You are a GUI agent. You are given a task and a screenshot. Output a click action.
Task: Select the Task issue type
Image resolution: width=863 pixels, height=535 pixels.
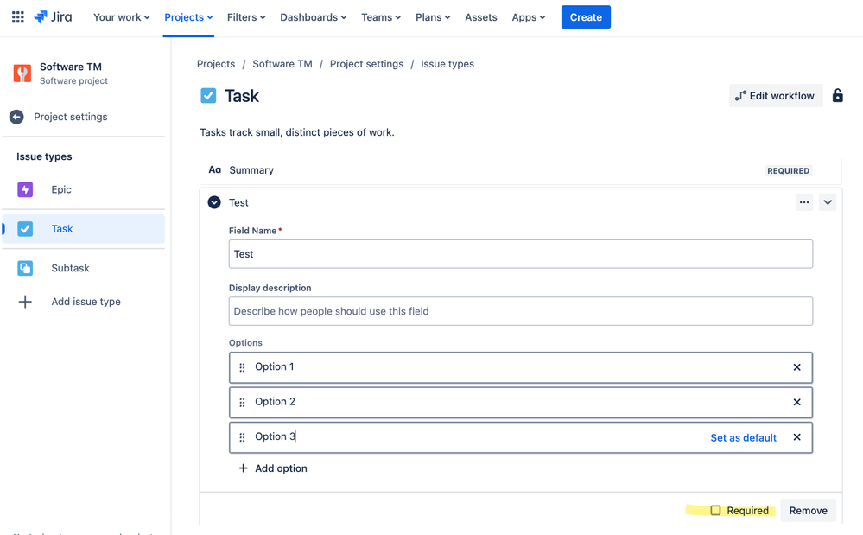(x=84, y=229)
